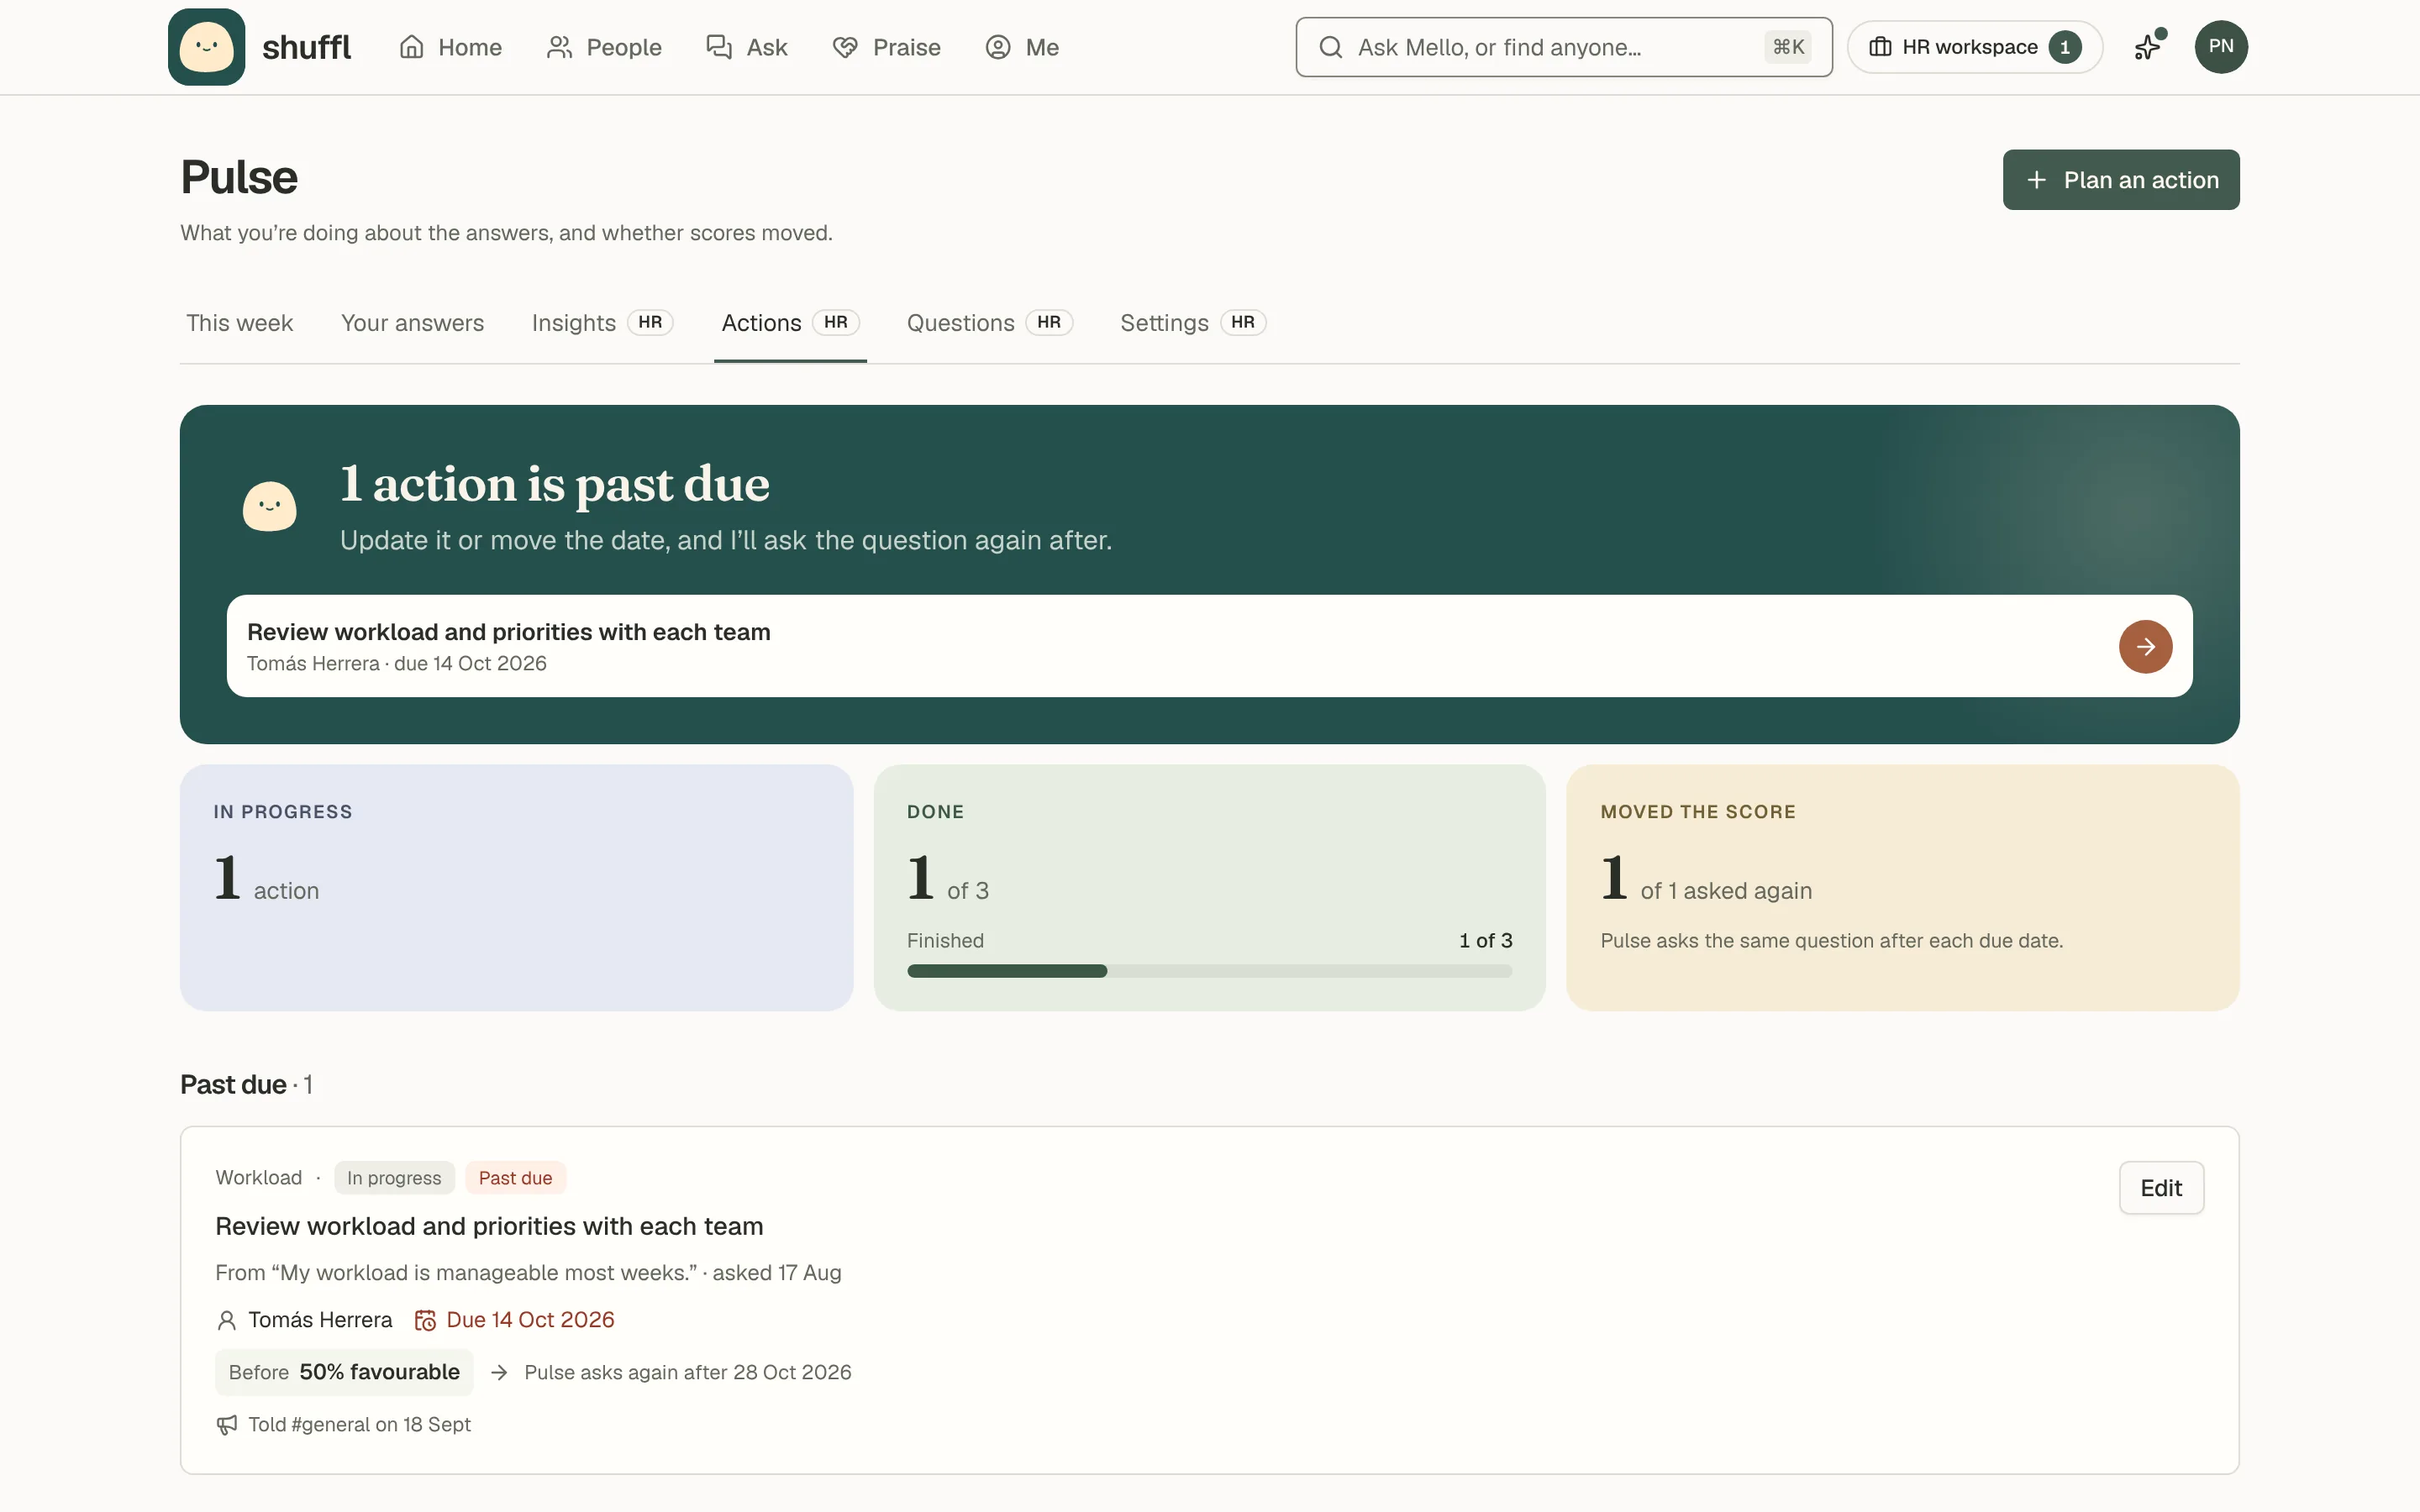2420x1512 pixels.
Task: Go to the People section
Action: [604, 47]
